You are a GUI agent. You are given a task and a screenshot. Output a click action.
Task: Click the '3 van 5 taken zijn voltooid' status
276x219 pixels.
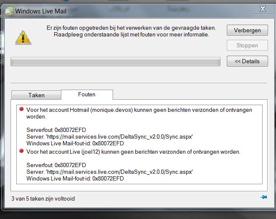(x=43, y=198)
